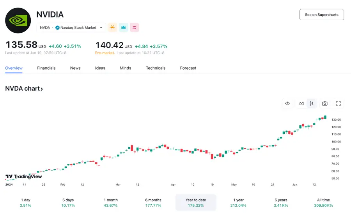Screen dimensions: 351x218
Task: Click the blue crown badge icon
Action: point(123,28)
